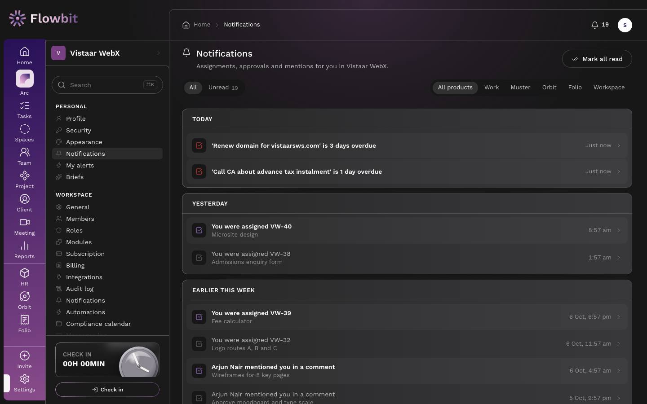Filter notifications by Muster
Viewport: 647px width, 404px height.
pos(520,88)
